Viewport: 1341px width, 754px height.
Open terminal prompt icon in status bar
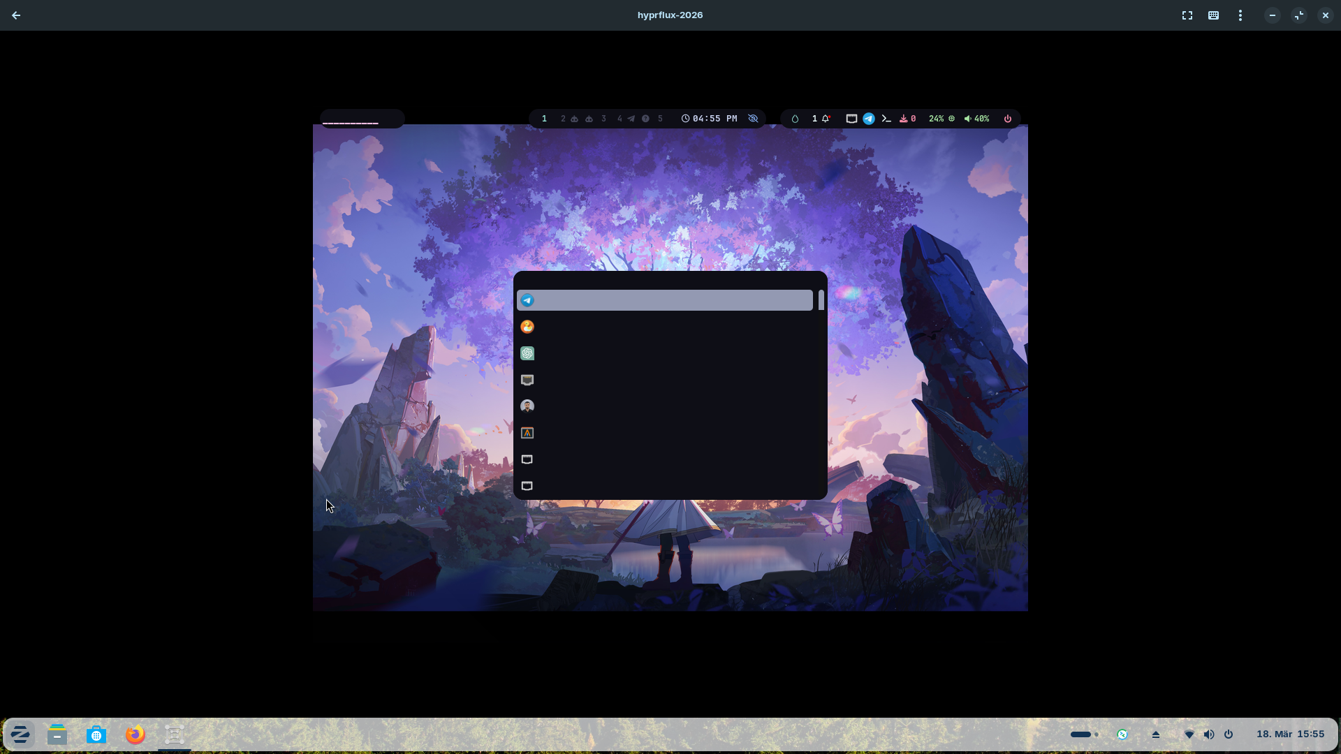pos(886,119)
